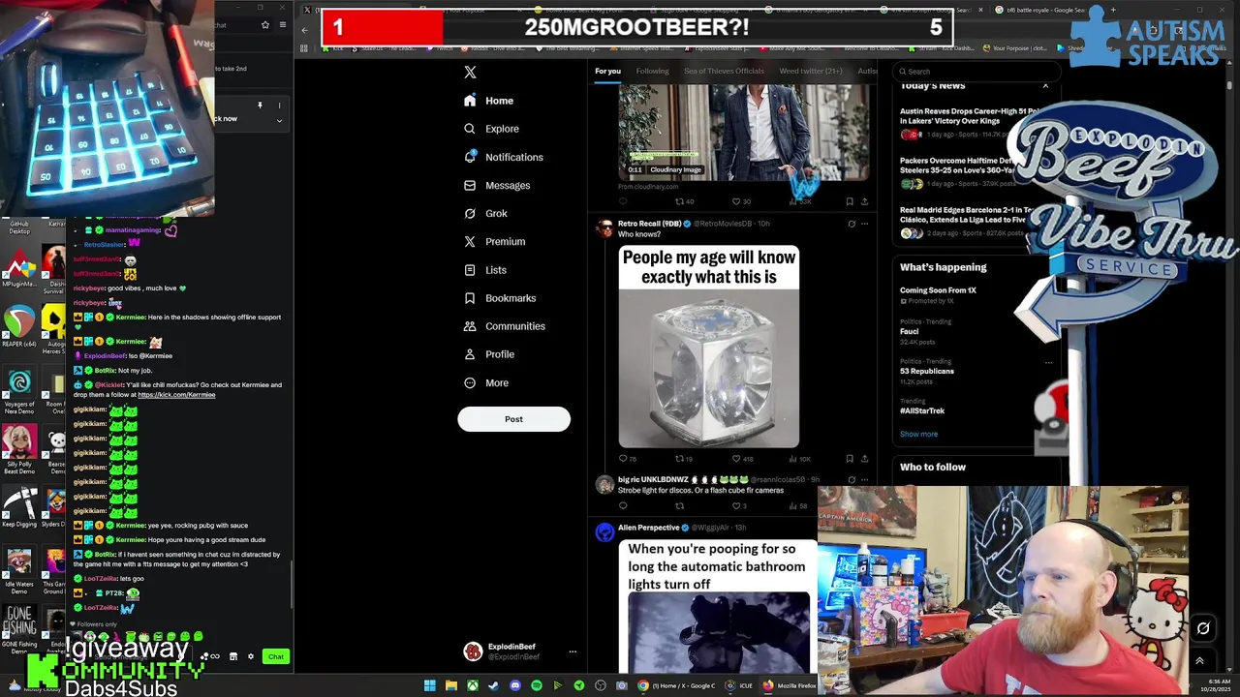Open Explore from X sidebar

tap(491, 129)
